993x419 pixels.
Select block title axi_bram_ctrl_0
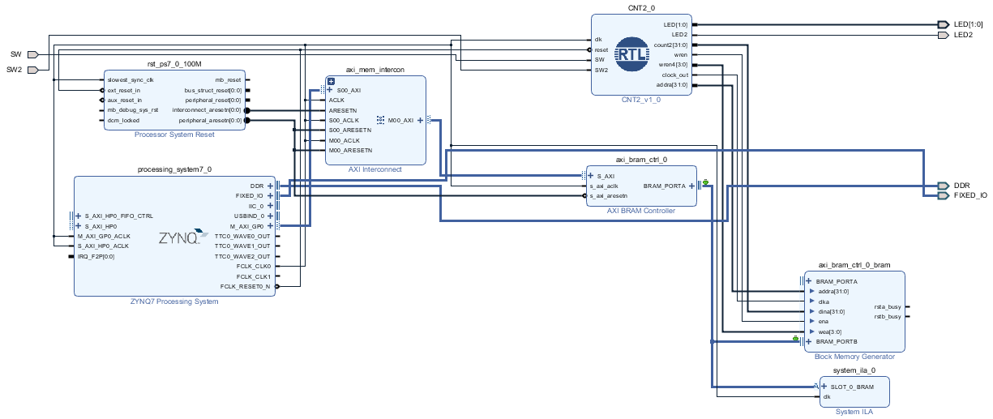click(641, 160)
